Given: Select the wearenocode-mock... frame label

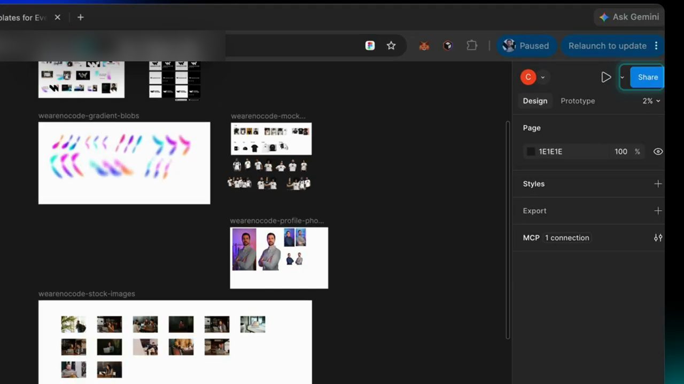Looking at the screenshot, I should [268, 116].
